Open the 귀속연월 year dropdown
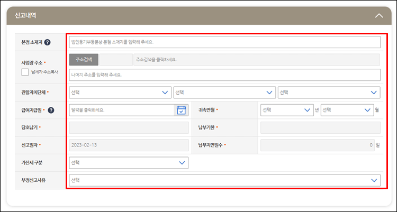The height and width of the screenshot is (212, 397). 287,110
